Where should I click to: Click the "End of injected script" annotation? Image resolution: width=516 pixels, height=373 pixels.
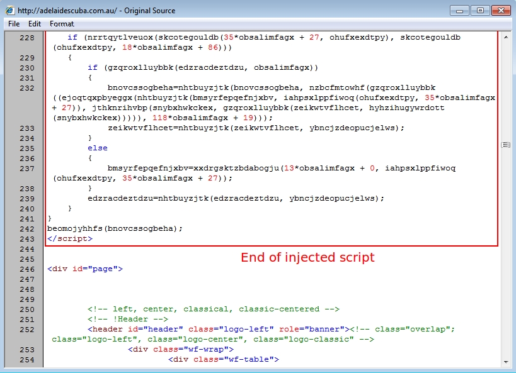point(307,257)
